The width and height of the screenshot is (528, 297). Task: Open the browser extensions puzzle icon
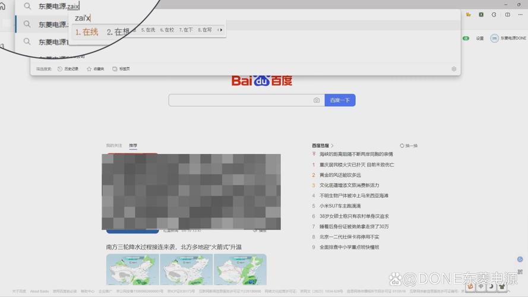coord(494,14)
